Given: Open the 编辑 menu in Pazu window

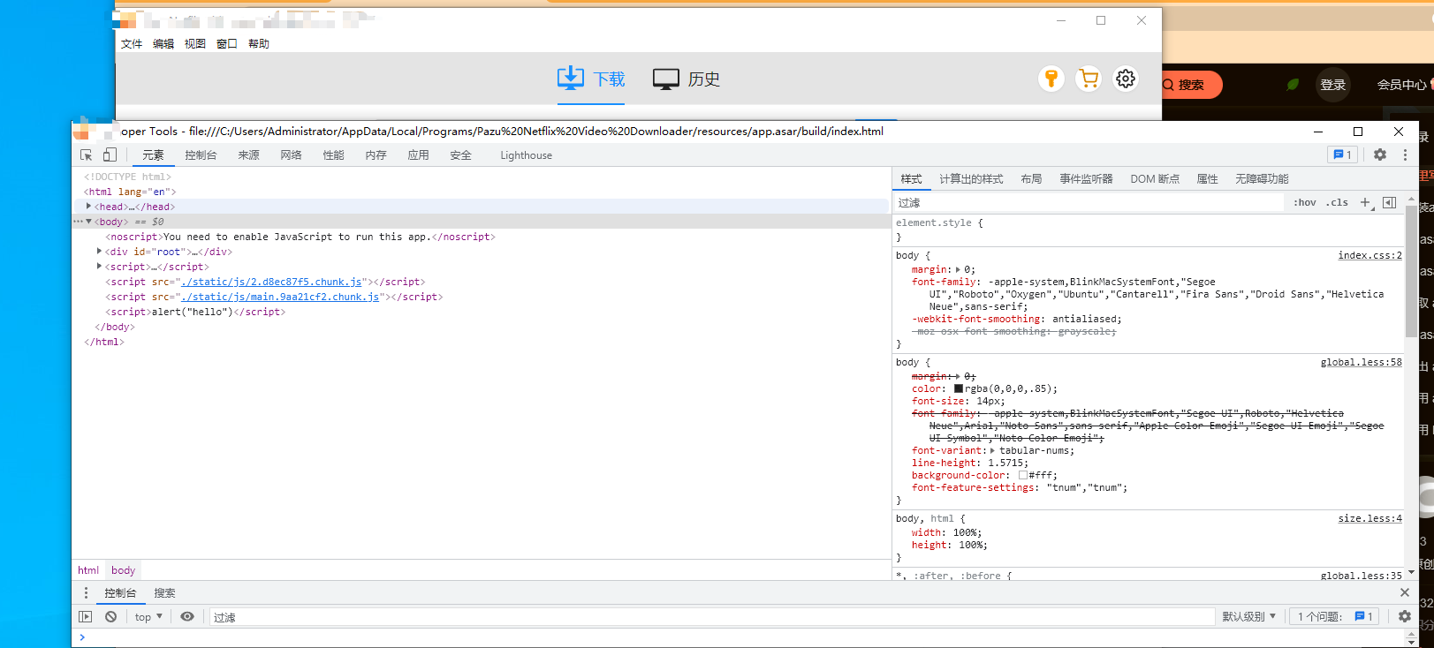Looking at the screenshot, I should click(163, 43).
